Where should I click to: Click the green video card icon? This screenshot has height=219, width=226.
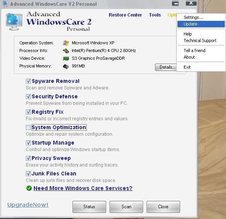[x=66, y=58]
